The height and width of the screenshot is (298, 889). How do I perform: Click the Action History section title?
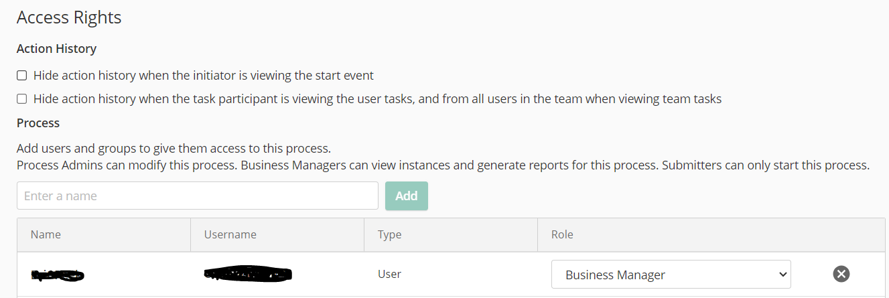[56, 49]
